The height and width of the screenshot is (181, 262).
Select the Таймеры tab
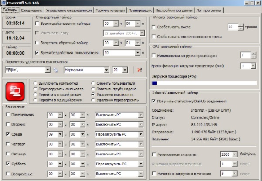(x=10, y=10)
